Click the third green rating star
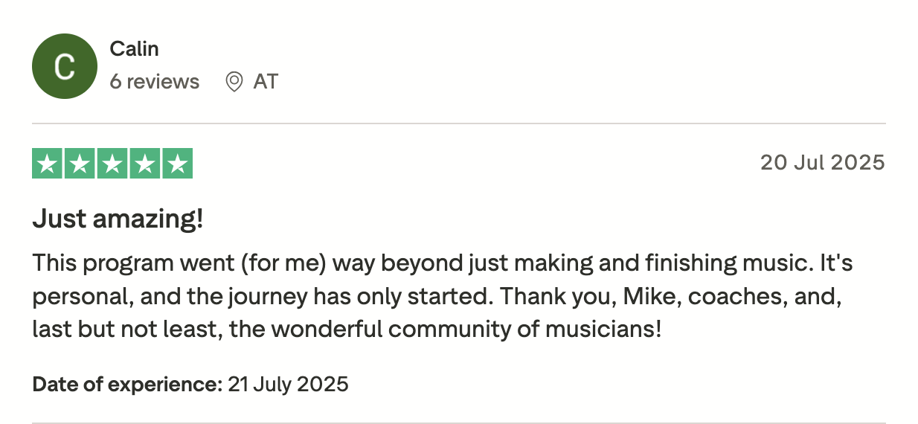Viewport: 918px width, 424px height. pyautogui.click(x=112, y=164)
